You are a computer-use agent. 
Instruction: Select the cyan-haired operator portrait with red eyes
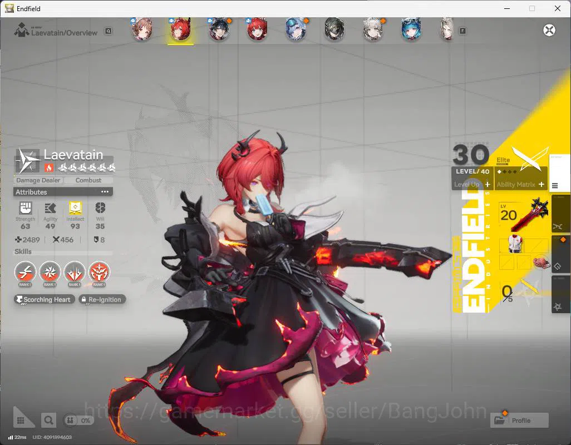[411, 29]
